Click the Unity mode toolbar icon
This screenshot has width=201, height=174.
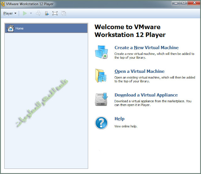pyautogui.click(x=63, y=13)
